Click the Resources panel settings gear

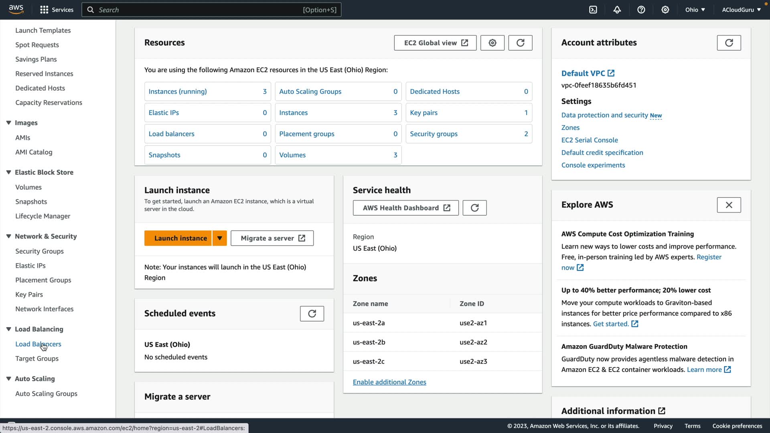coord(492,43)
